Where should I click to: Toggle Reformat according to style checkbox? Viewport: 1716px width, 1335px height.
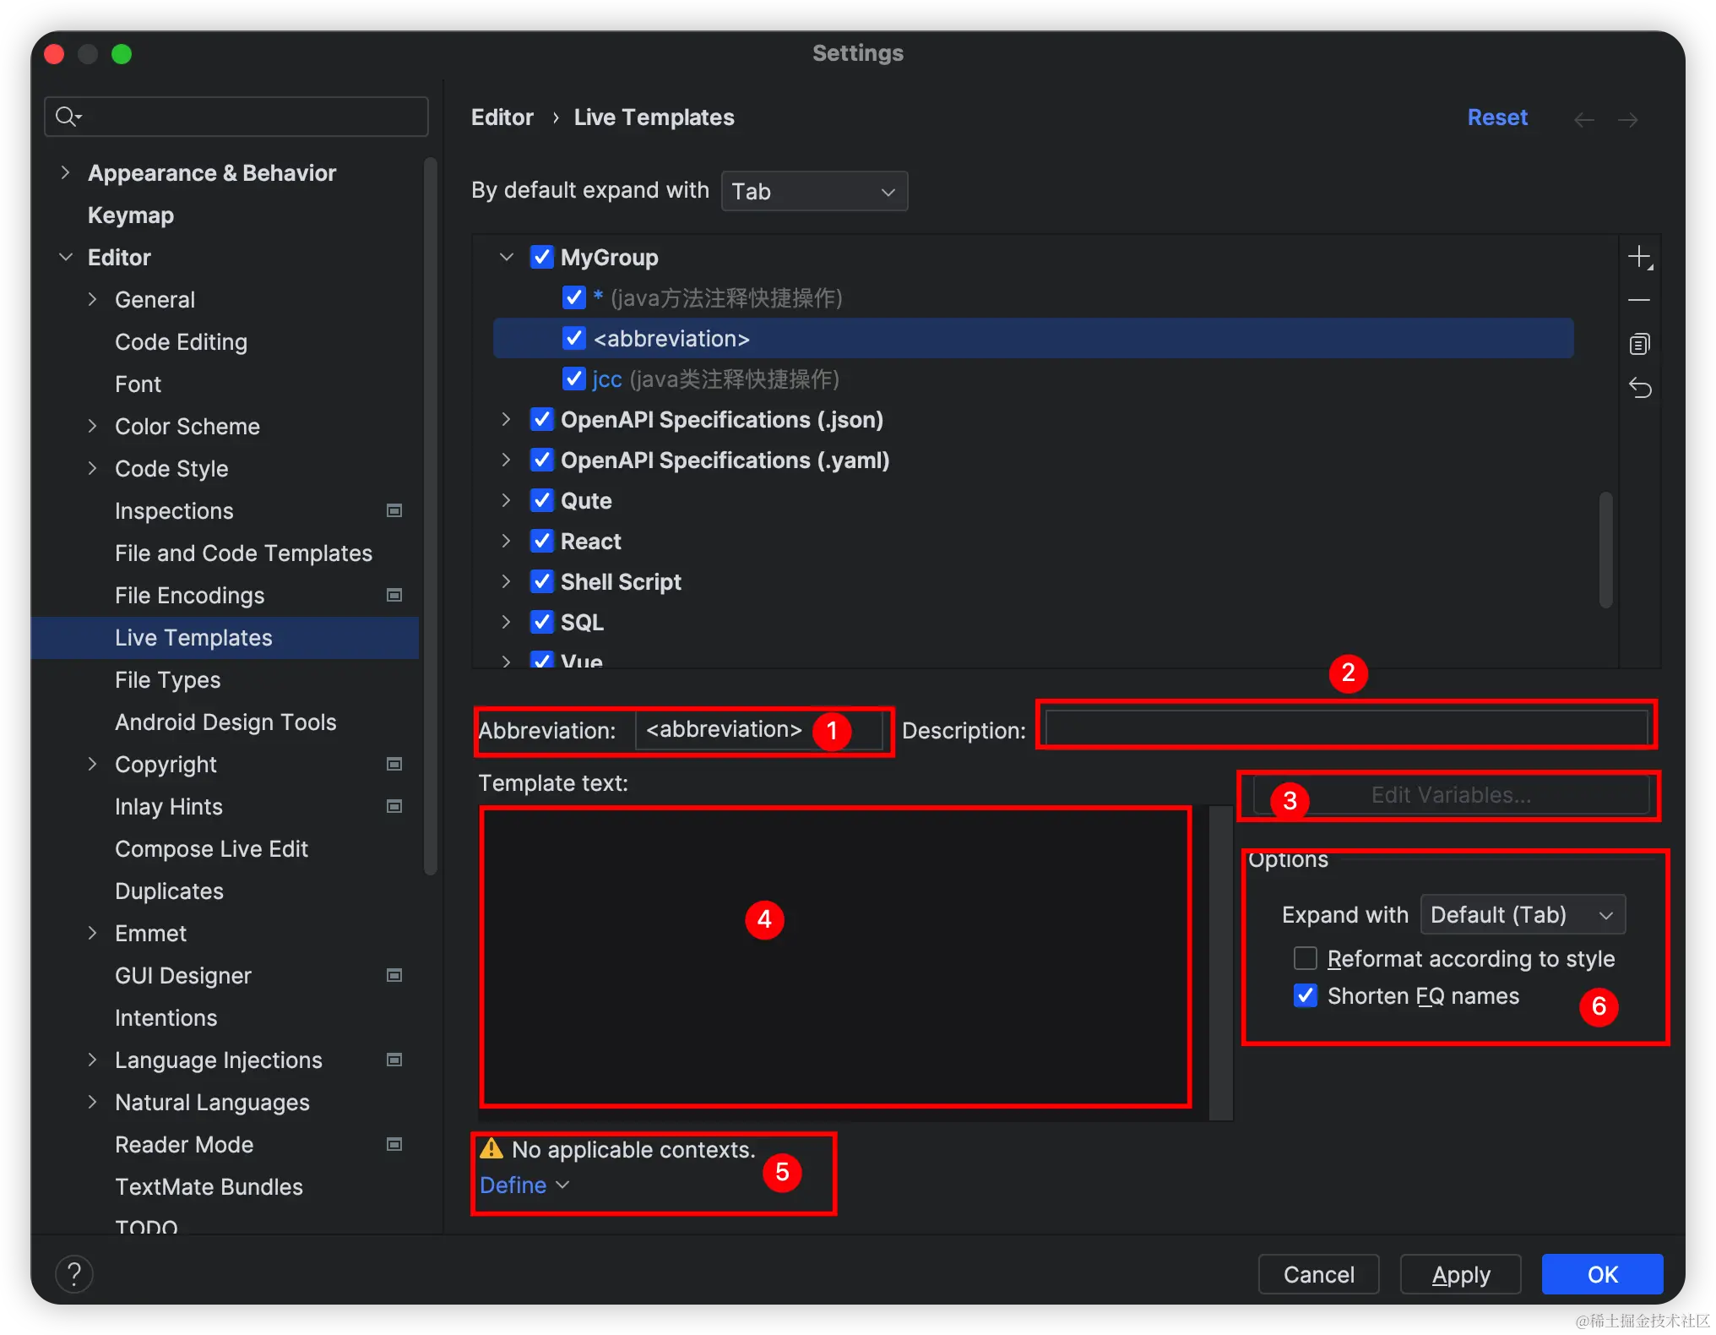[x=1306, y=958]
